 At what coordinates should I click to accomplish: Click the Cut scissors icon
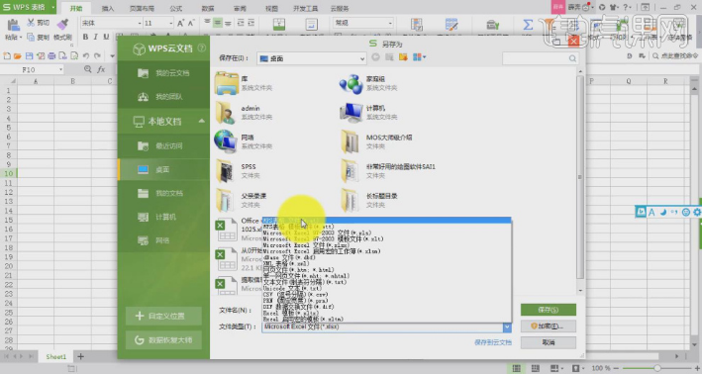click(x=31, y=23)
